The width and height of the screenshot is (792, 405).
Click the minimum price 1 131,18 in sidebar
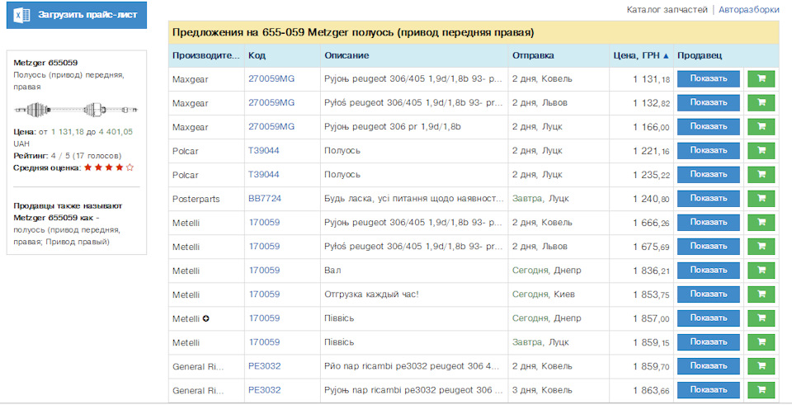pos(68,132)
